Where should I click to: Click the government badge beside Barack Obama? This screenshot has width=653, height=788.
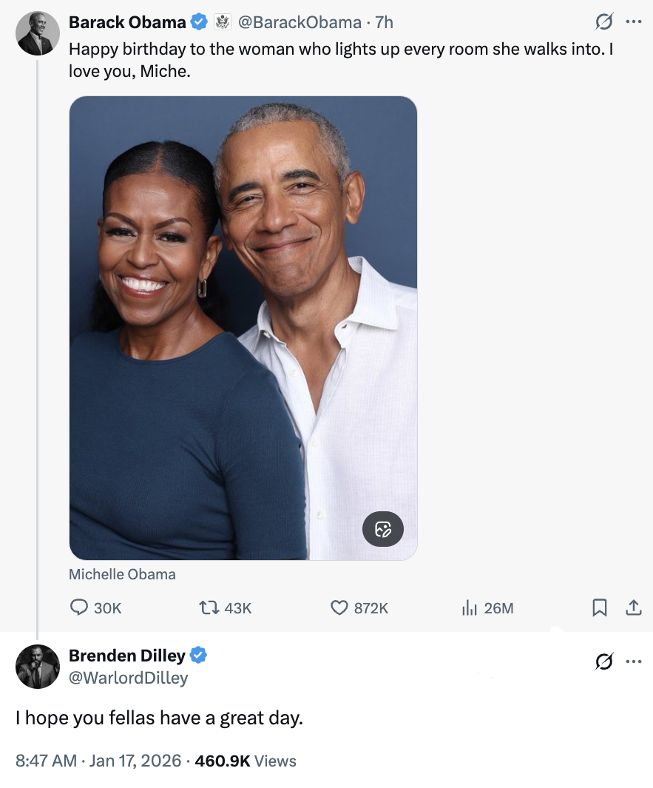(223, 23)
